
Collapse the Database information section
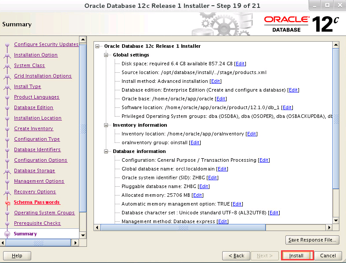tap(106, 151)
